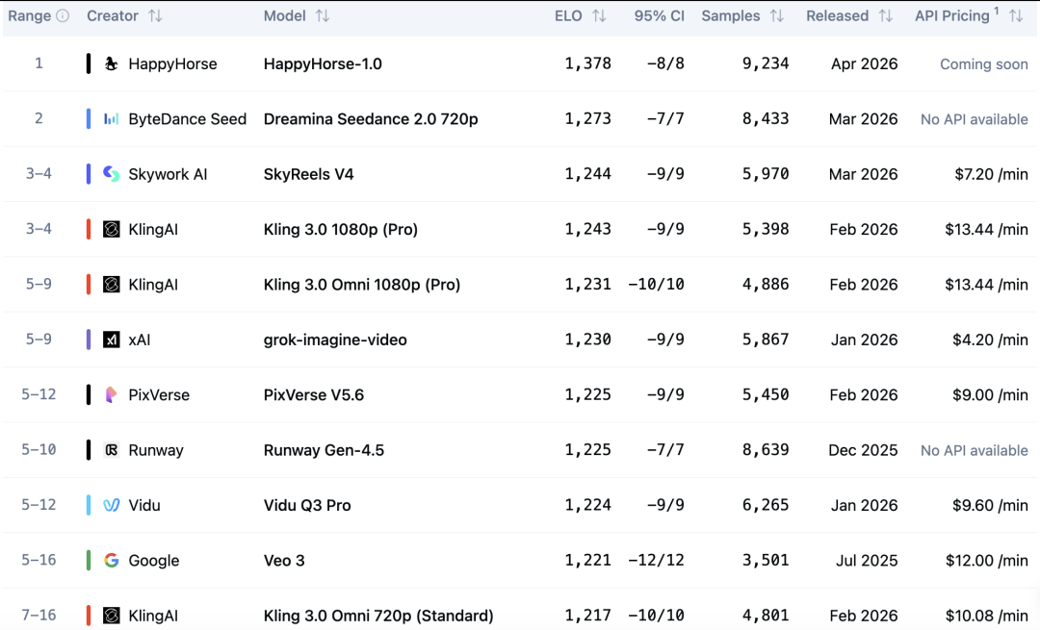The width and height of the screenshot is (1040, 630).
Task: Select the ByteDance Seed logo icon
Action: [112, 119]
